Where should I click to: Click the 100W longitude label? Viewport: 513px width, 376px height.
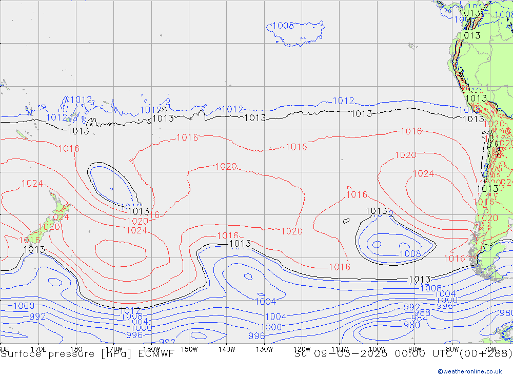[377, 349]
